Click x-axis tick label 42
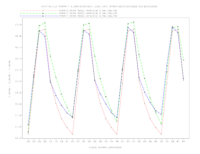 click(x=106, y=141)
